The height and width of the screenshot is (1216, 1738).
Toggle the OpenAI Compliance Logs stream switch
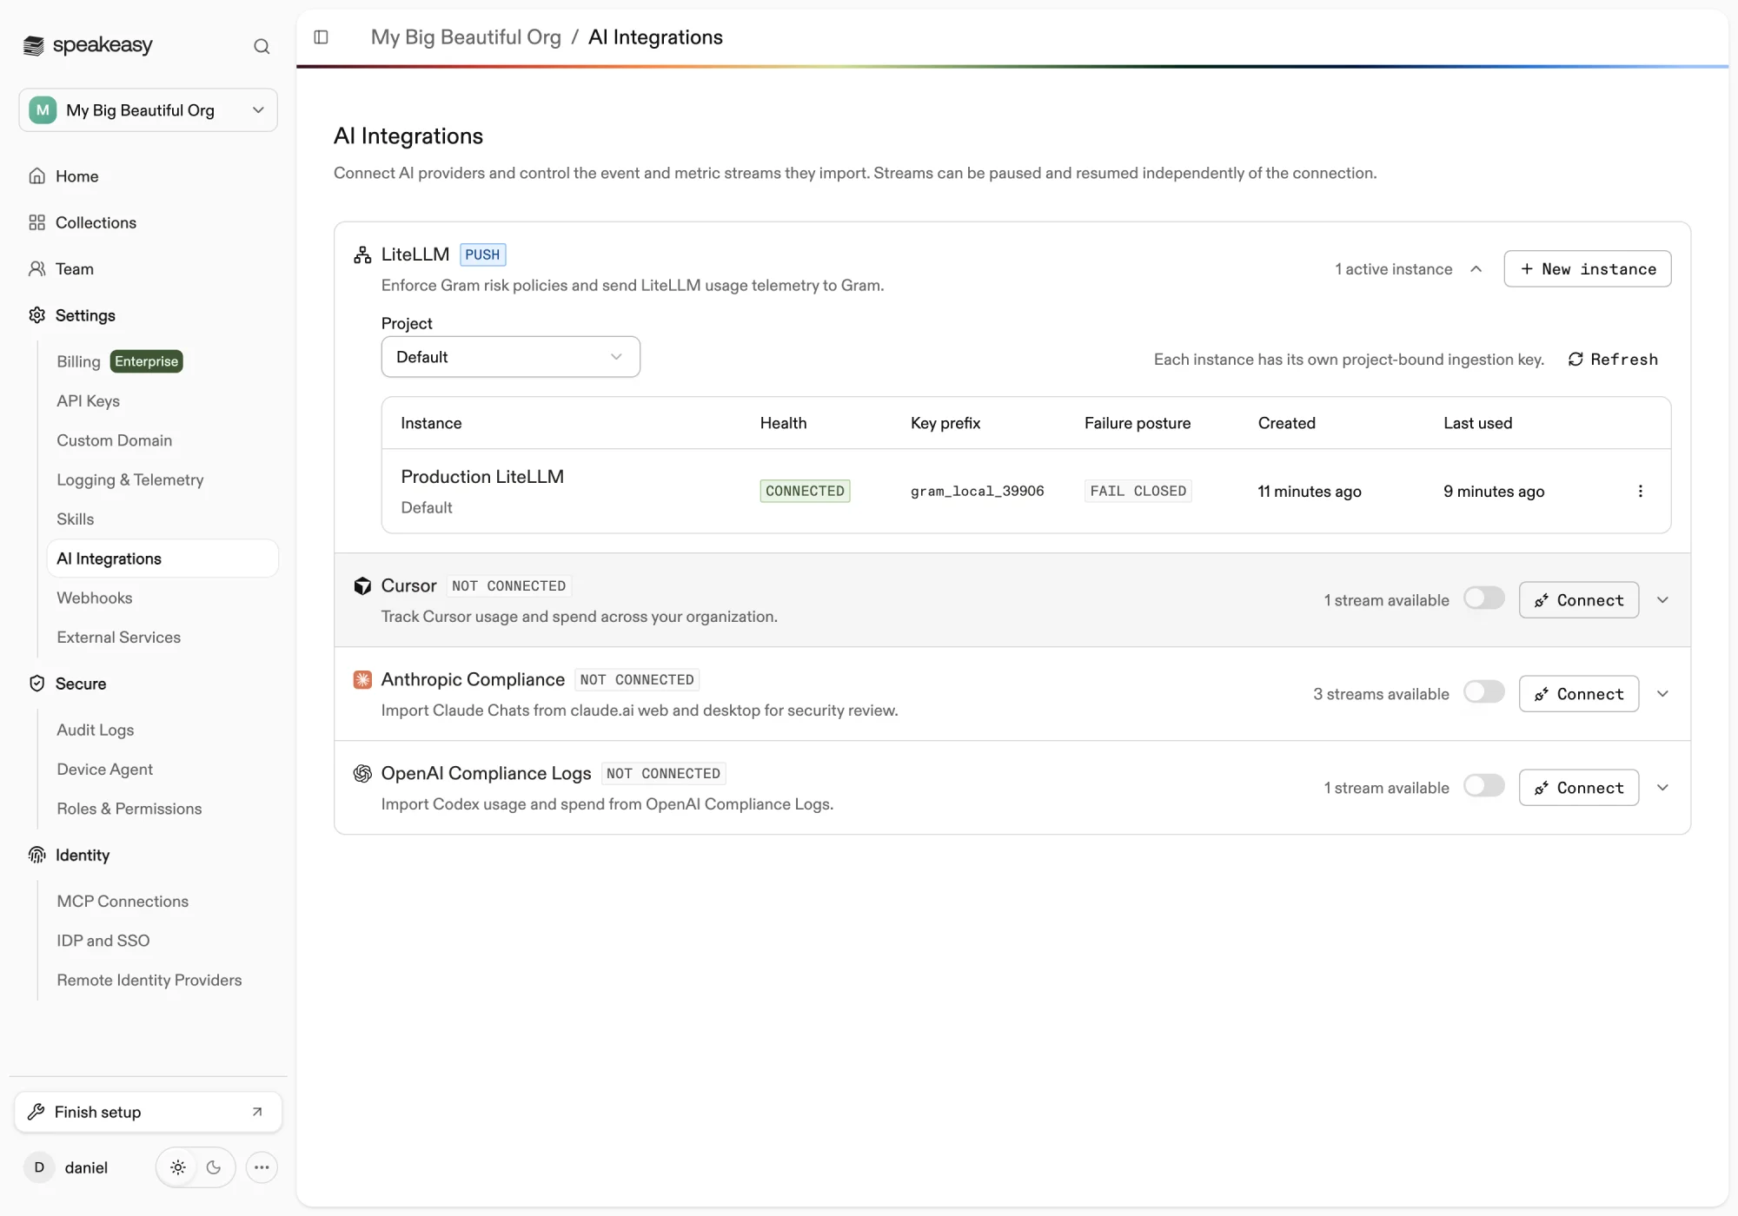click(x=1484, y=786)
